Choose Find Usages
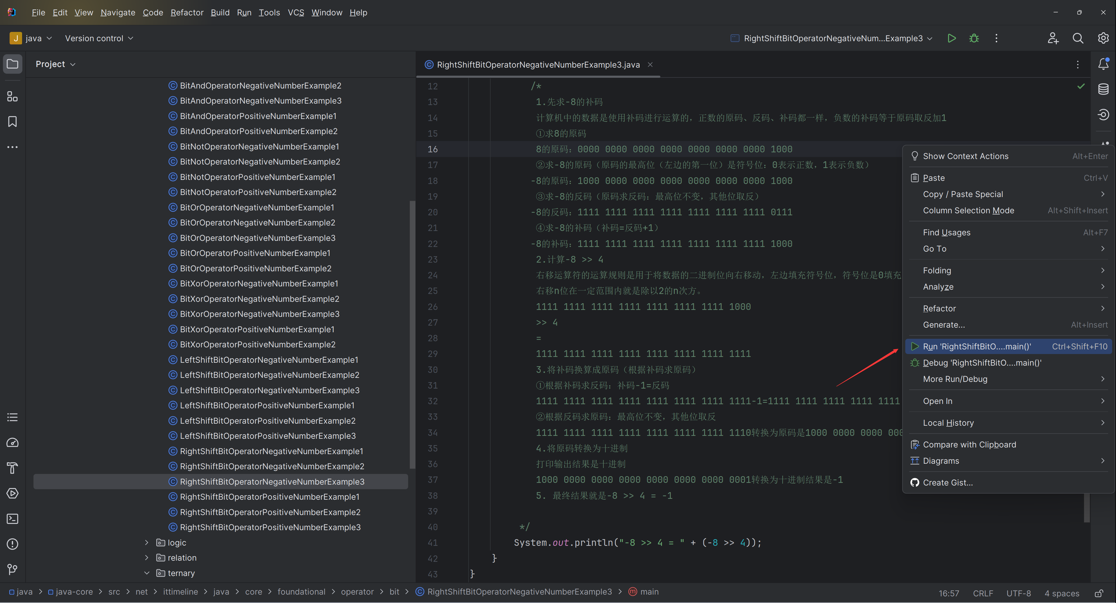The width and height of the screenshot is (1116, 603). 1009,232
